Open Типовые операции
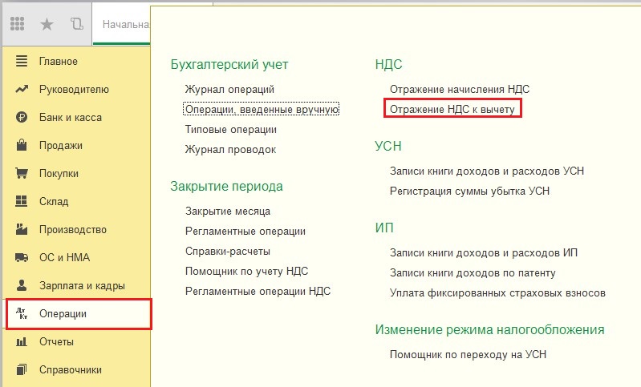This screenshot has height=387, width=641. point(231,130)
